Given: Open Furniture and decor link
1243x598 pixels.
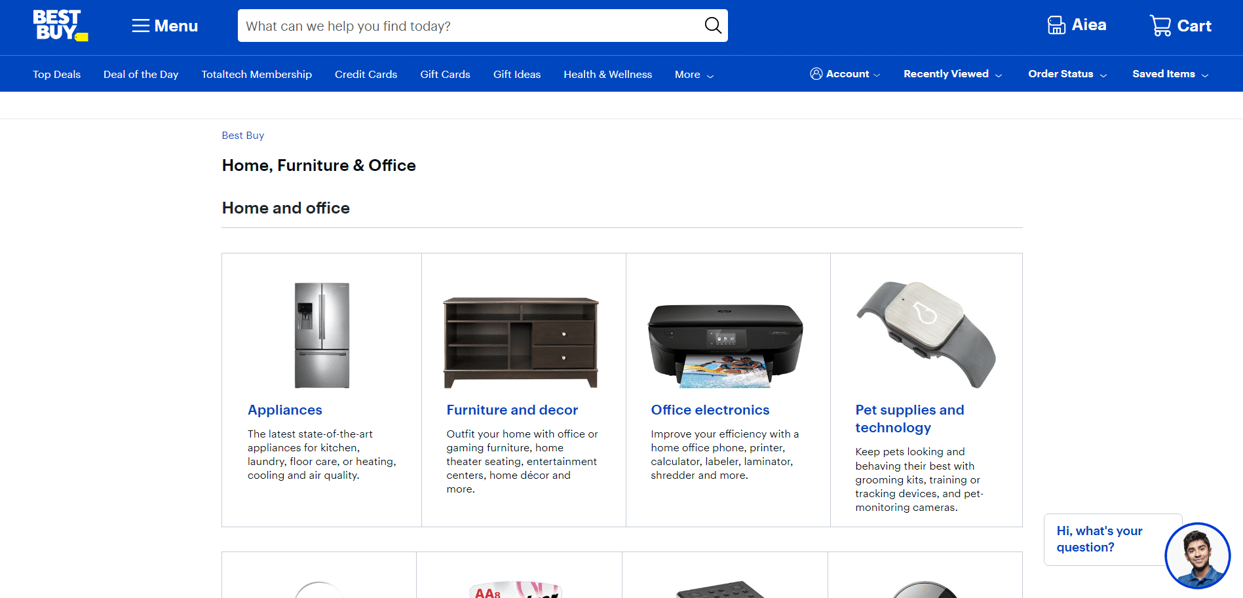Looking at the screenshot, I should click(x=512, y=410).
